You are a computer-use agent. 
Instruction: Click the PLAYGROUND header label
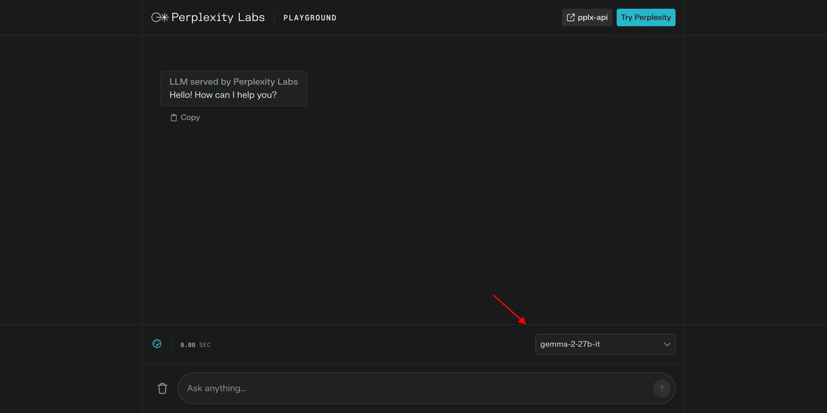pos(310,18)
